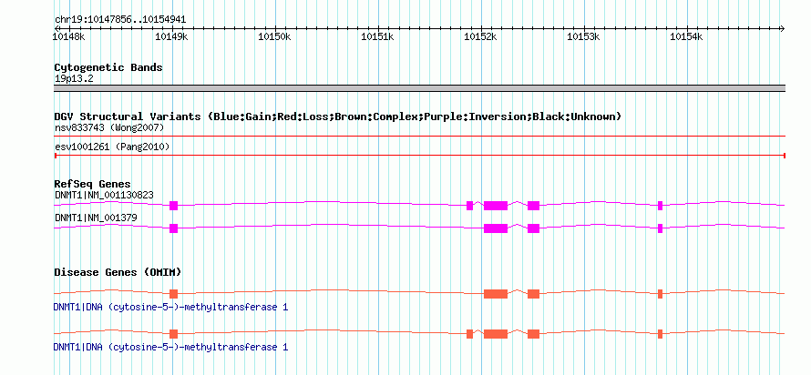
Task: Click the red loss line under esv1001261
Action: (x=419, y=155)
